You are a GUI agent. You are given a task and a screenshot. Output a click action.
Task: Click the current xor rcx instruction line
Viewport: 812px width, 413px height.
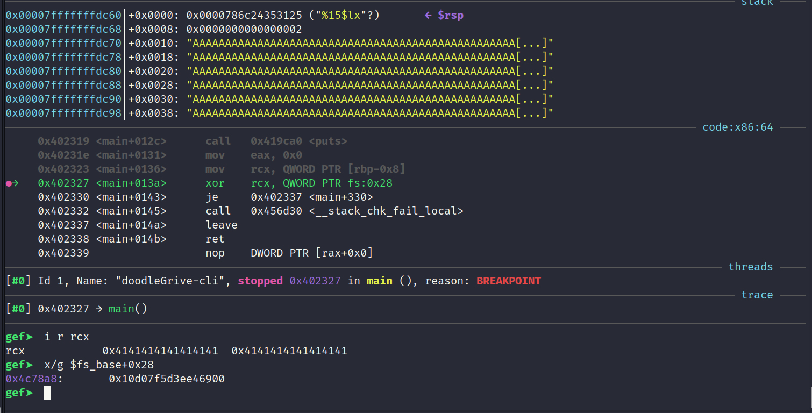coord(215,183)
